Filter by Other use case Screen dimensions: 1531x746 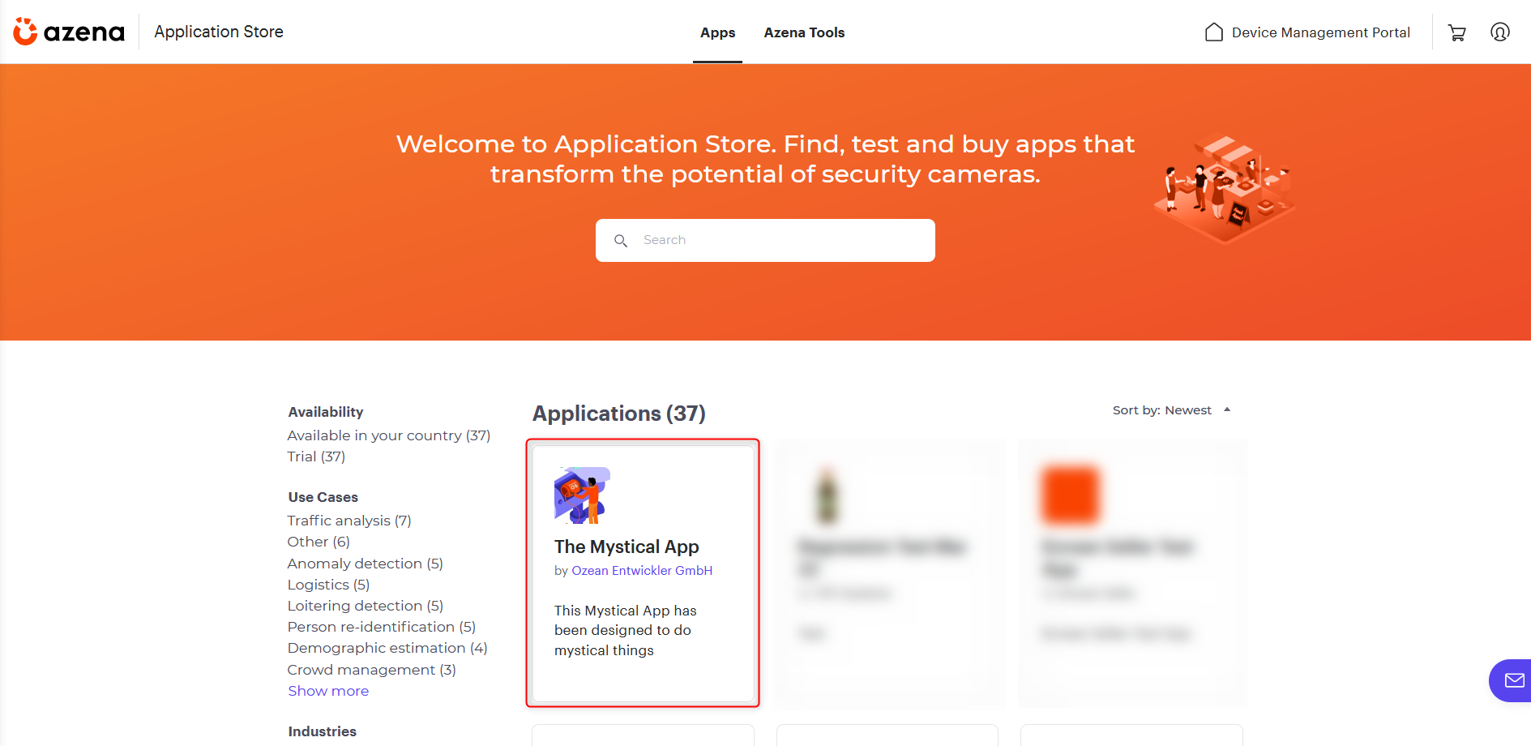319,542
